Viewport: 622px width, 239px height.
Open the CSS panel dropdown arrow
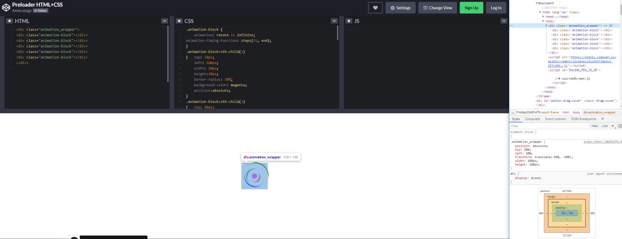click(x=334, y=21)
